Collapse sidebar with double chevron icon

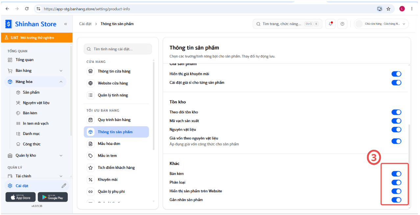coord(65,24)
